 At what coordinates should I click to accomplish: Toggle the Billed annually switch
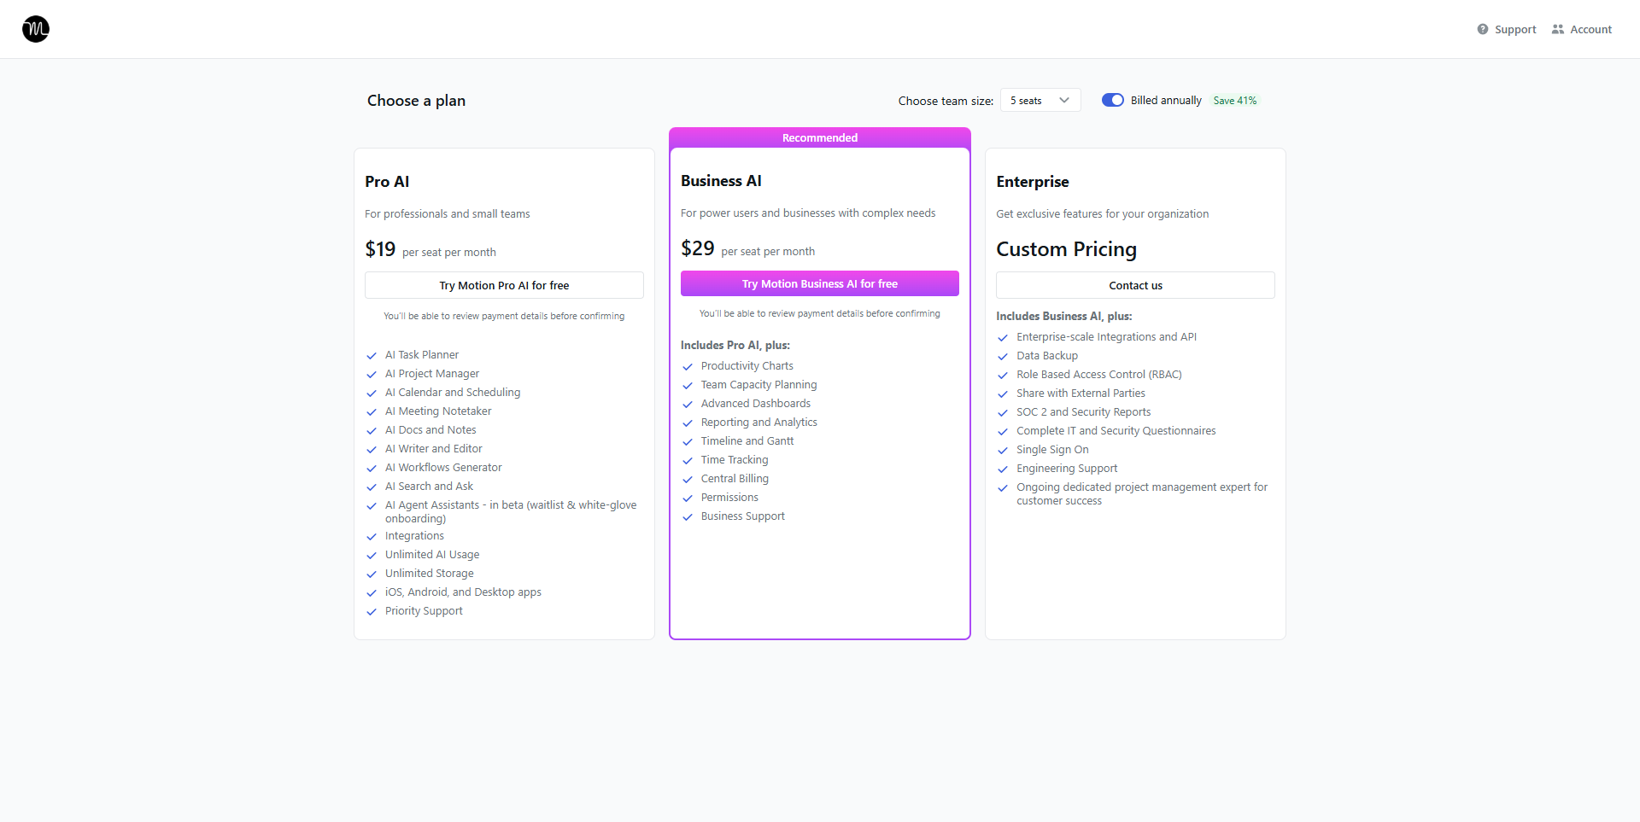coord(1112,101)
